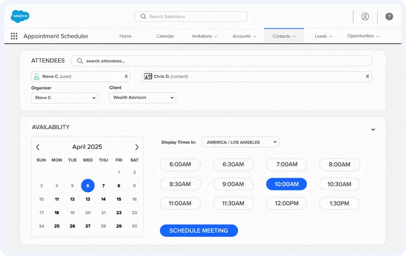Viewport: 406px width, 256px height.
Task: Change timezone via the America/Los Angeles dropdown
Action: pos(241,142)
